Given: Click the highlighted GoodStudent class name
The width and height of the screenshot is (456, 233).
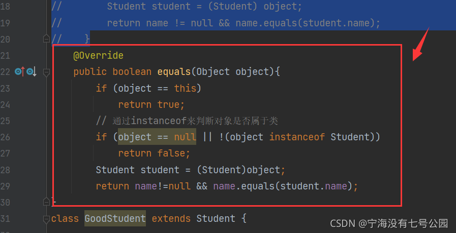Looking at the screenshot, I should pos(115,219).
